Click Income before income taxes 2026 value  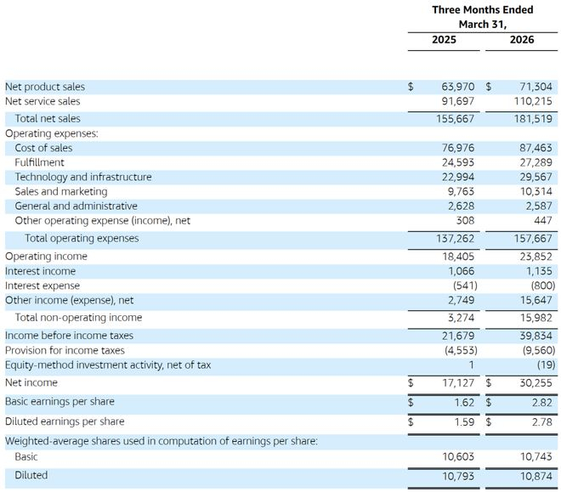coord(536,336)
